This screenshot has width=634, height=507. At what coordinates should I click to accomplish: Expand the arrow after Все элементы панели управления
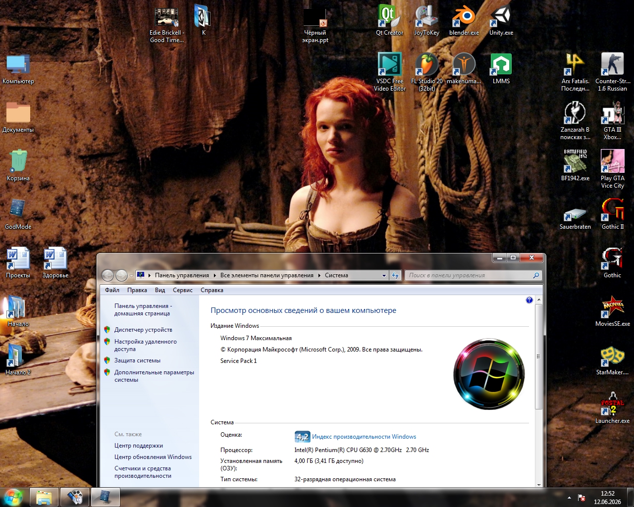point(319,275)
